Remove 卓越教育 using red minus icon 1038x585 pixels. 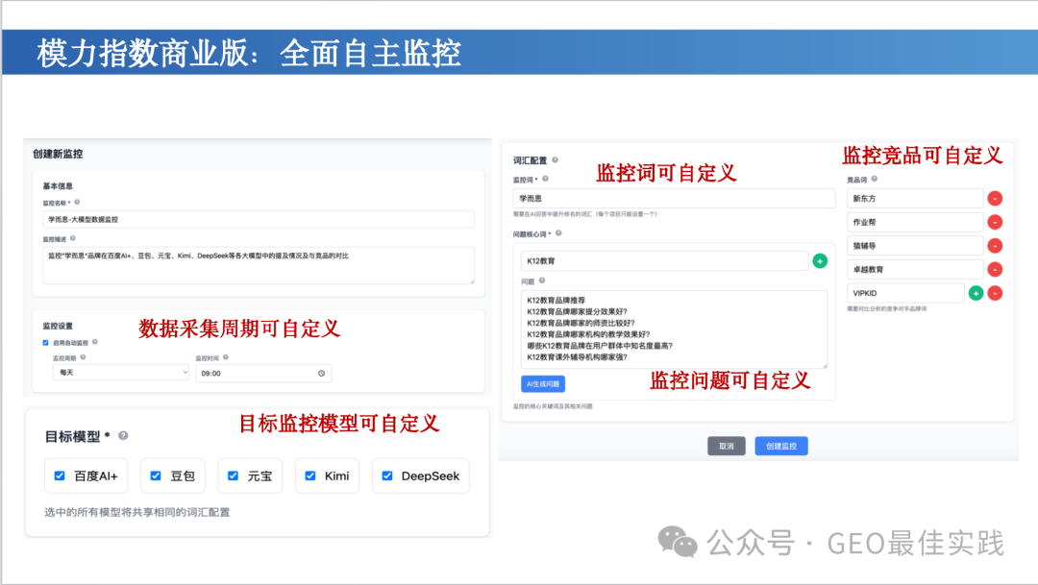click(x=995, y=269)
